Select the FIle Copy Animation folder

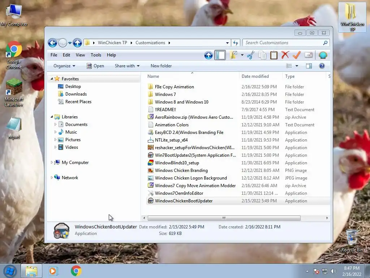(175, 87)
